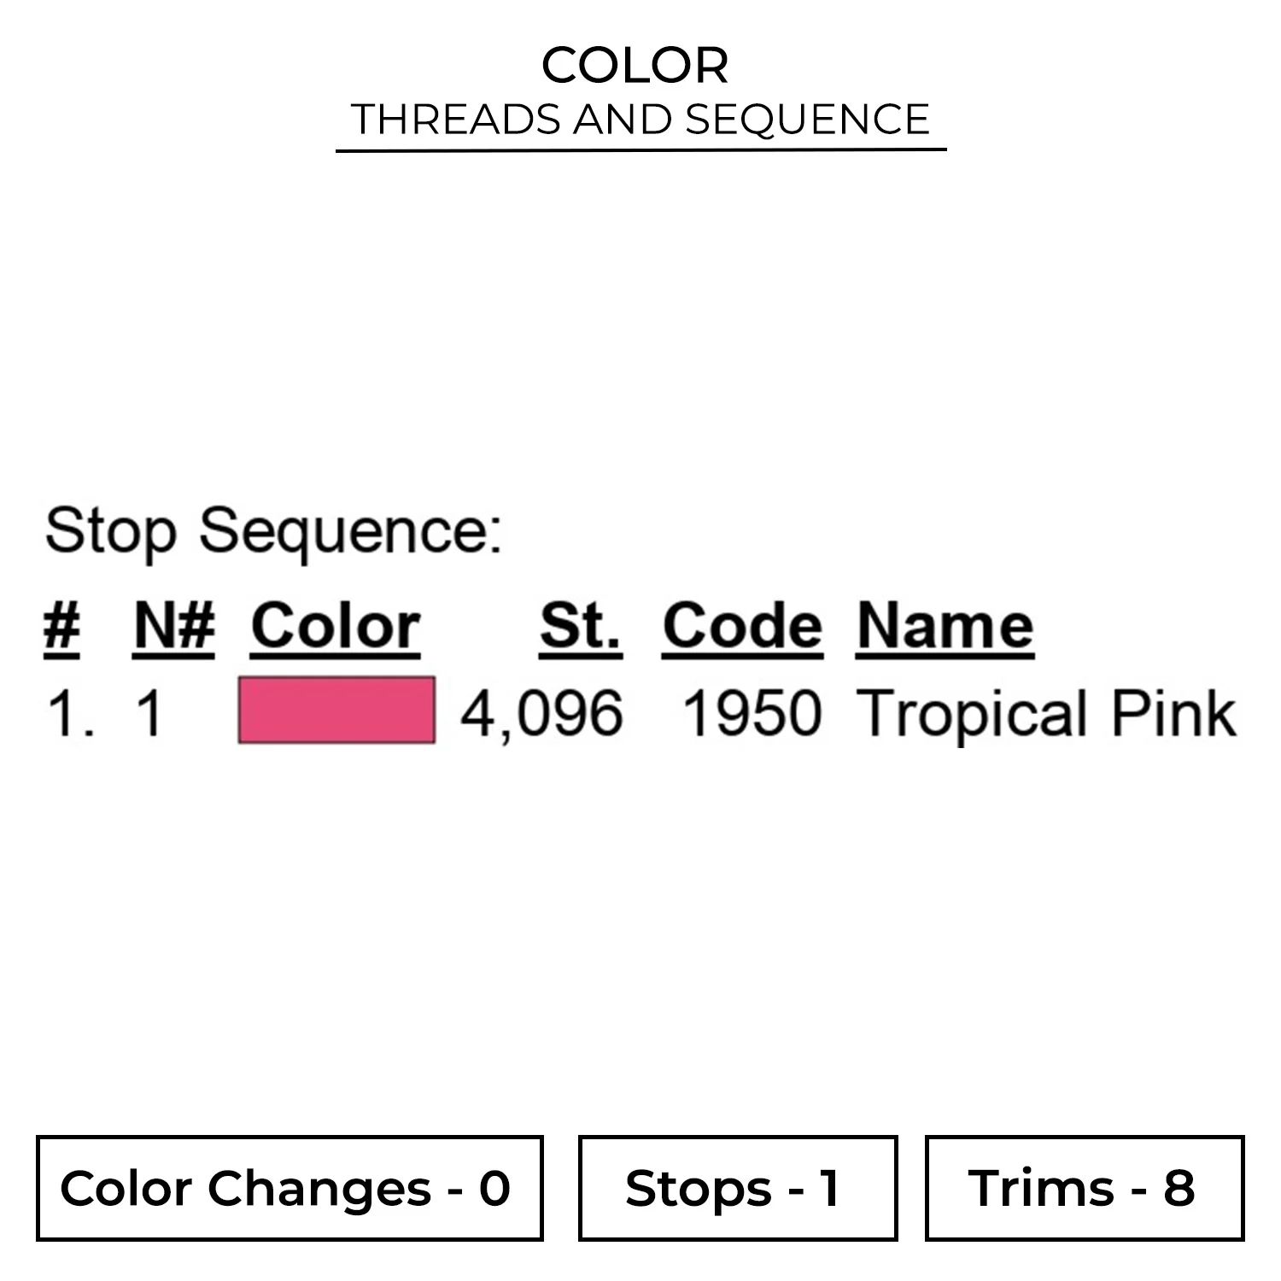This screenshot has width=1281, height=1281.
Task: Click the Trims - 8 box
Action: (x=1085, y=1188)
